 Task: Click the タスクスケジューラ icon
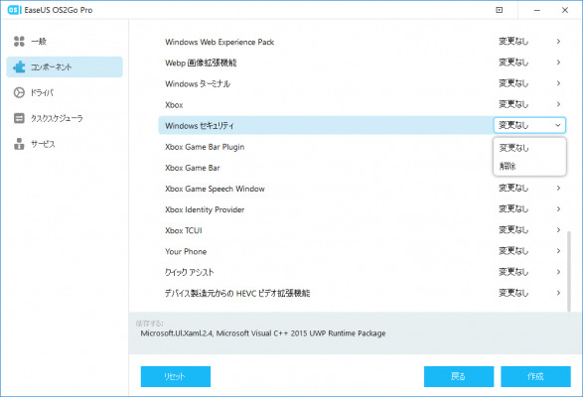19,118
